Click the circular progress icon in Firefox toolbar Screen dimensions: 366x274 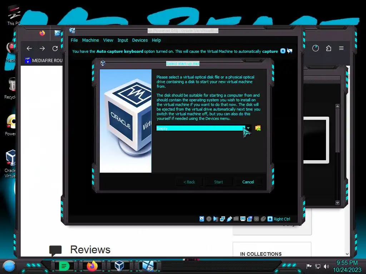[x=316, y=48]
